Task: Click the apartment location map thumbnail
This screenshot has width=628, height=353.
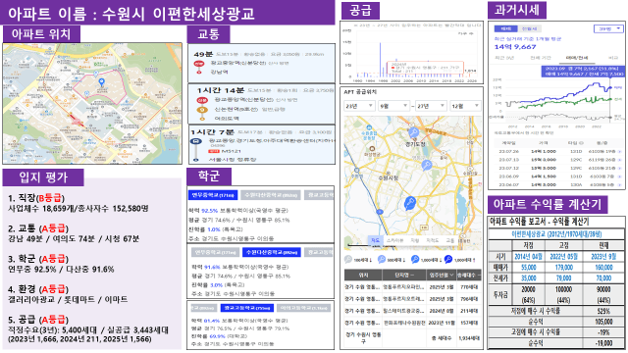Action: pyautogui.click(x=92, y=104)
